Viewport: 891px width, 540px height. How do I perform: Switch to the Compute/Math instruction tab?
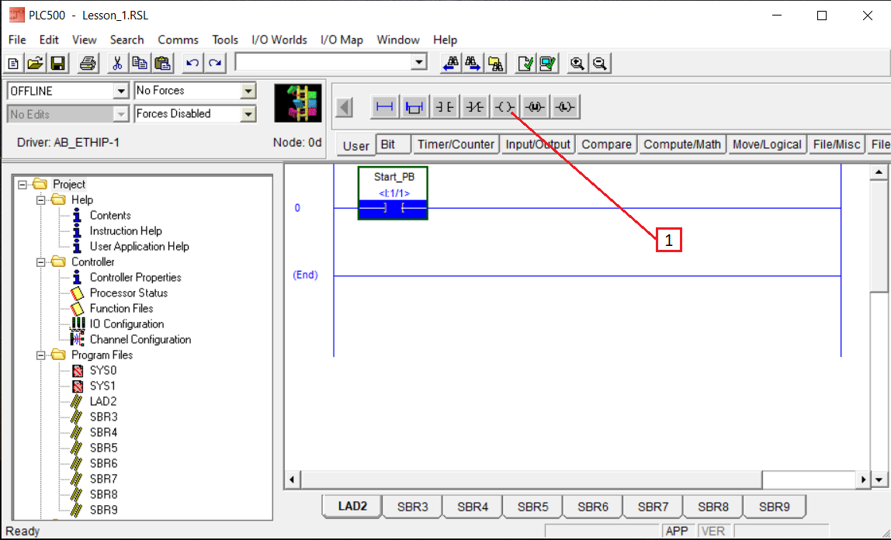point(682,144)
